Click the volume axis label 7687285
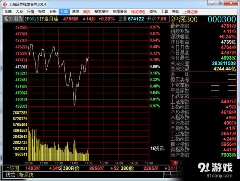The image size is (240, 181). pos(20,113)
